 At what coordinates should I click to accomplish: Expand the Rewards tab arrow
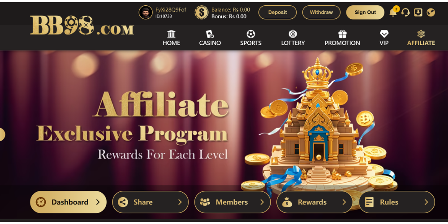[344, 202]
